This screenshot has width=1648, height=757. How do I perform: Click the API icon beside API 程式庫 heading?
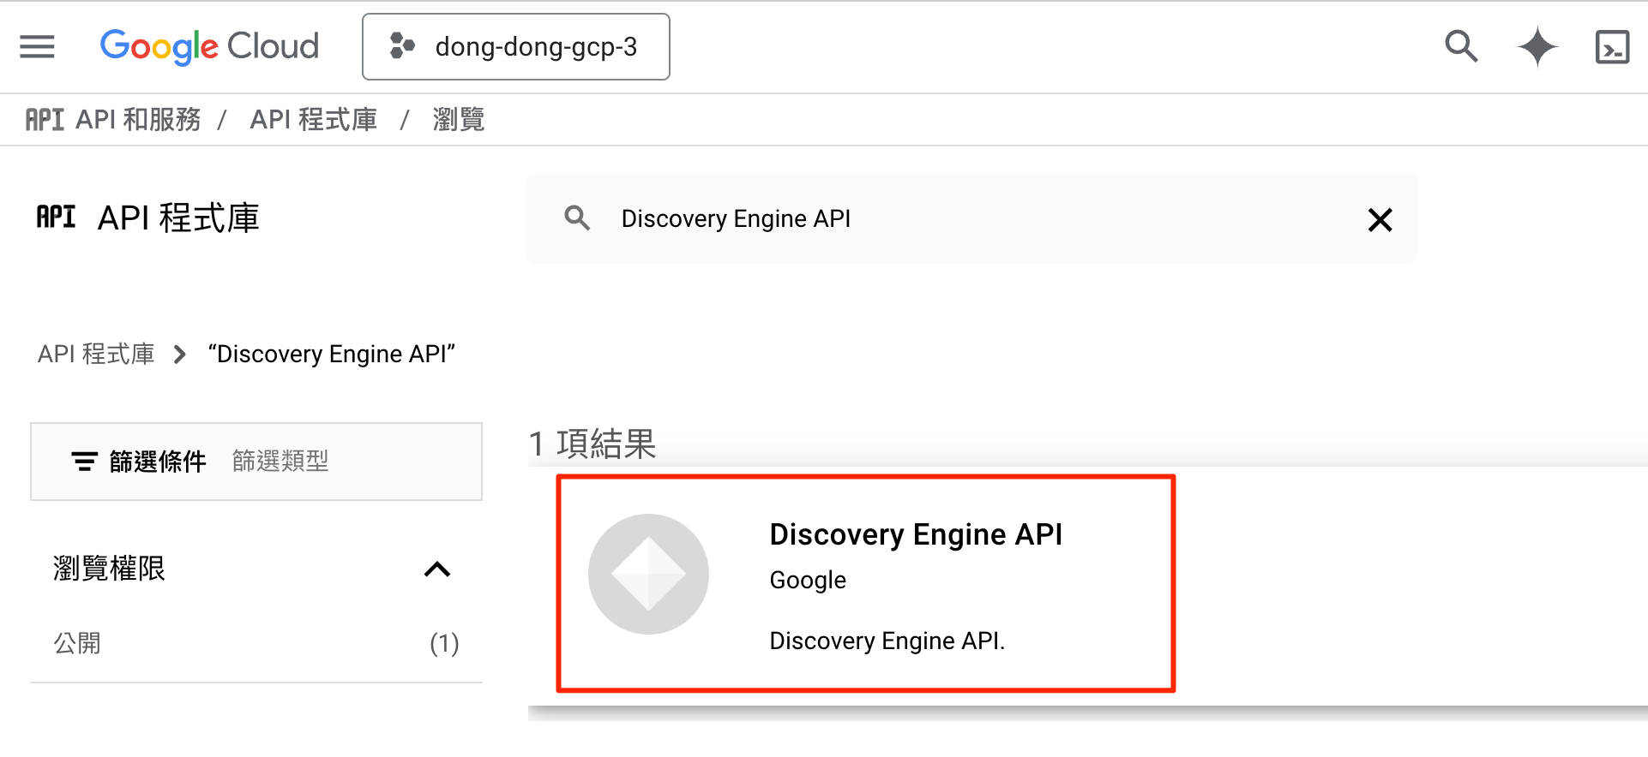point(56,218)
